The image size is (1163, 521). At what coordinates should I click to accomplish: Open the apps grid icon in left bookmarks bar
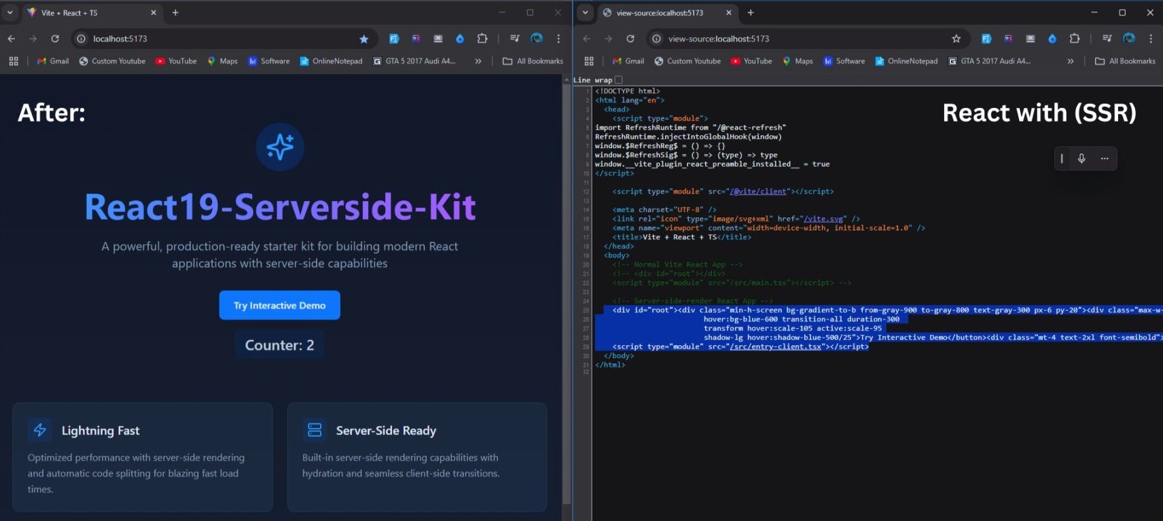pos(14,61)
